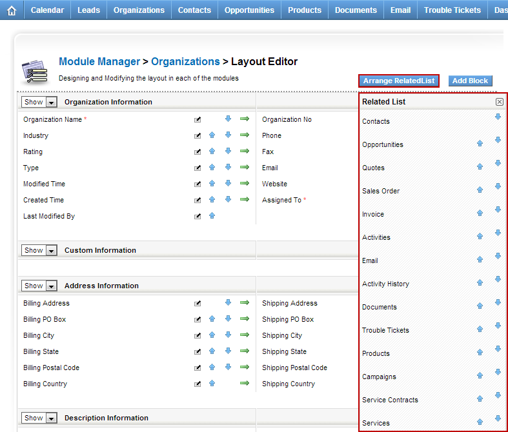
Task: Move Organization Name field down
Action: click(228, 119)
